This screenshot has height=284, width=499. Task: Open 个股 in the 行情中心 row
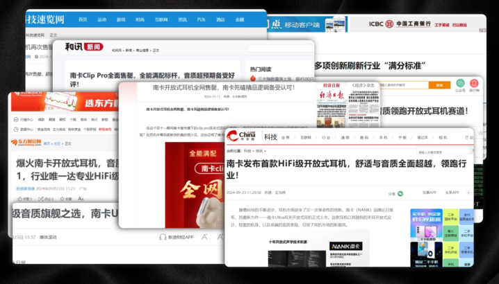tap(73, 120)
